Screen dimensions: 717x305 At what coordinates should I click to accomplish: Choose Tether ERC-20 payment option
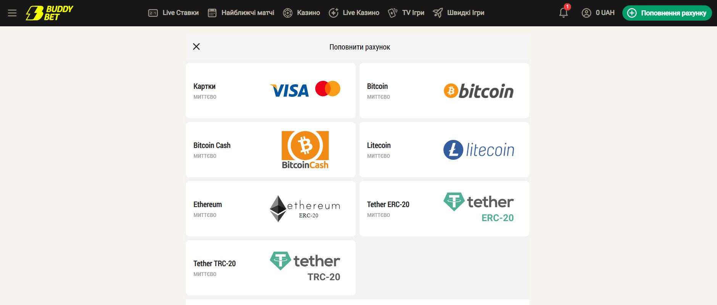point(444,209)
